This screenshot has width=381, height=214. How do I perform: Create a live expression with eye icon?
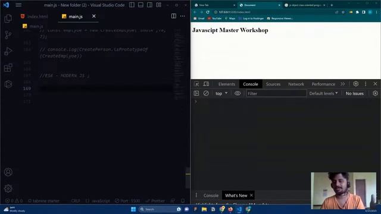tap(238, 93)
